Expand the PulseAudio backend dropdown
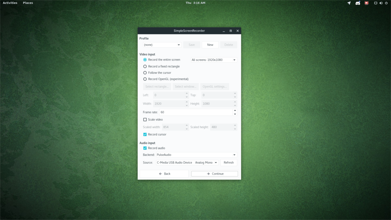 tap(196, 155)
